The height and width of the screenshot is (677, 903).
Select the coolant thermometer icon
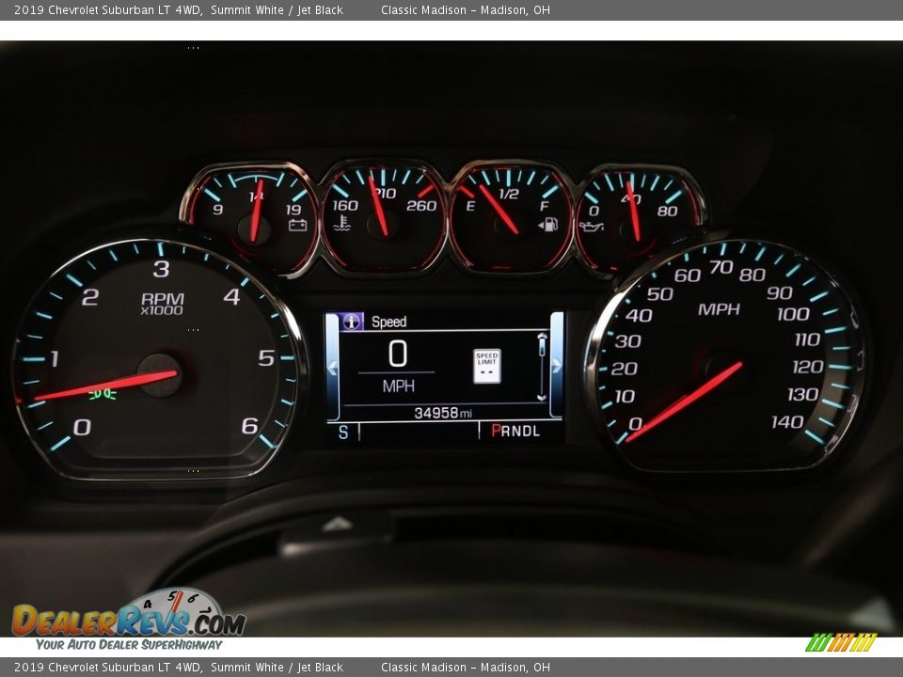[343, 224]
